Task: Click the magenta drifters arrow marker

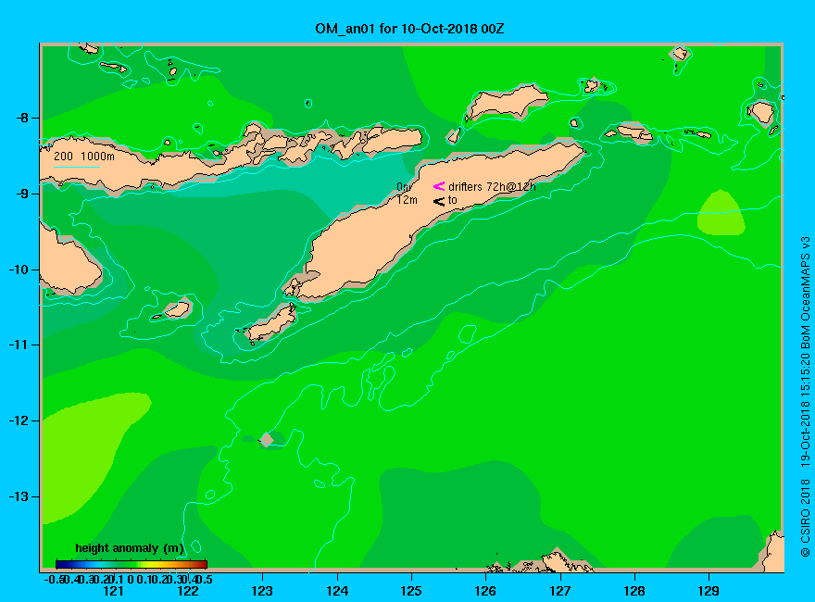Action: 439,186
